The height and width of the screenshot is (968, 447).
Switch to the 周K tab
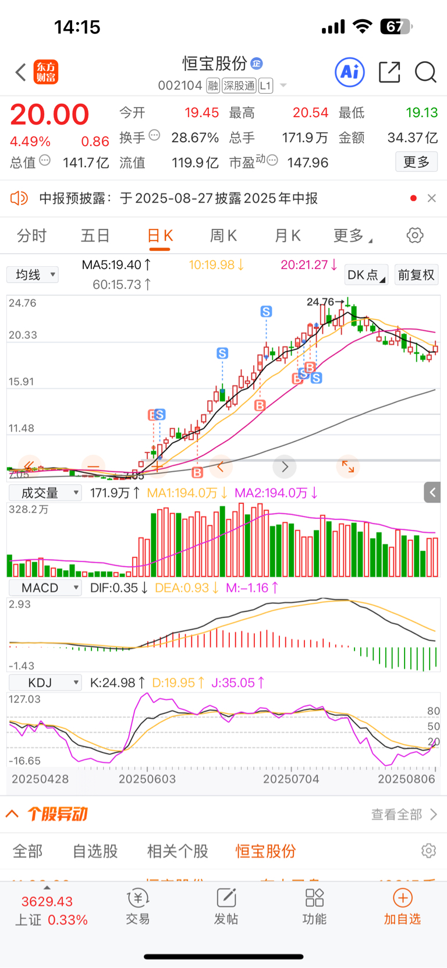click(223, 235)
